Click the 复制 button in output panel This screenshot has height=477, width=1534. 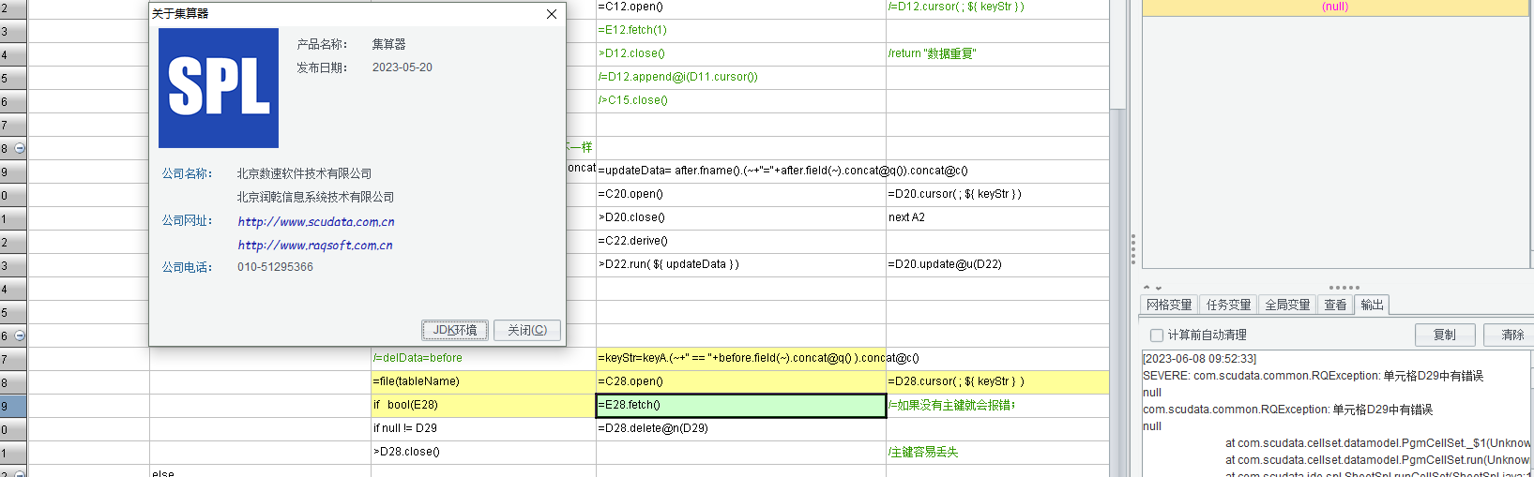[1444, 335]
